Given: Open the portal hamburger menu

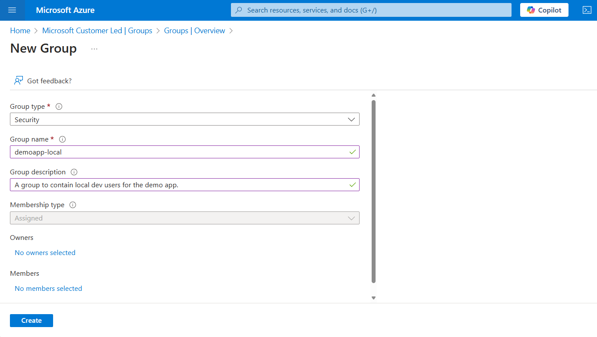Looking at the screenshot, I should (x=12, y=10).
